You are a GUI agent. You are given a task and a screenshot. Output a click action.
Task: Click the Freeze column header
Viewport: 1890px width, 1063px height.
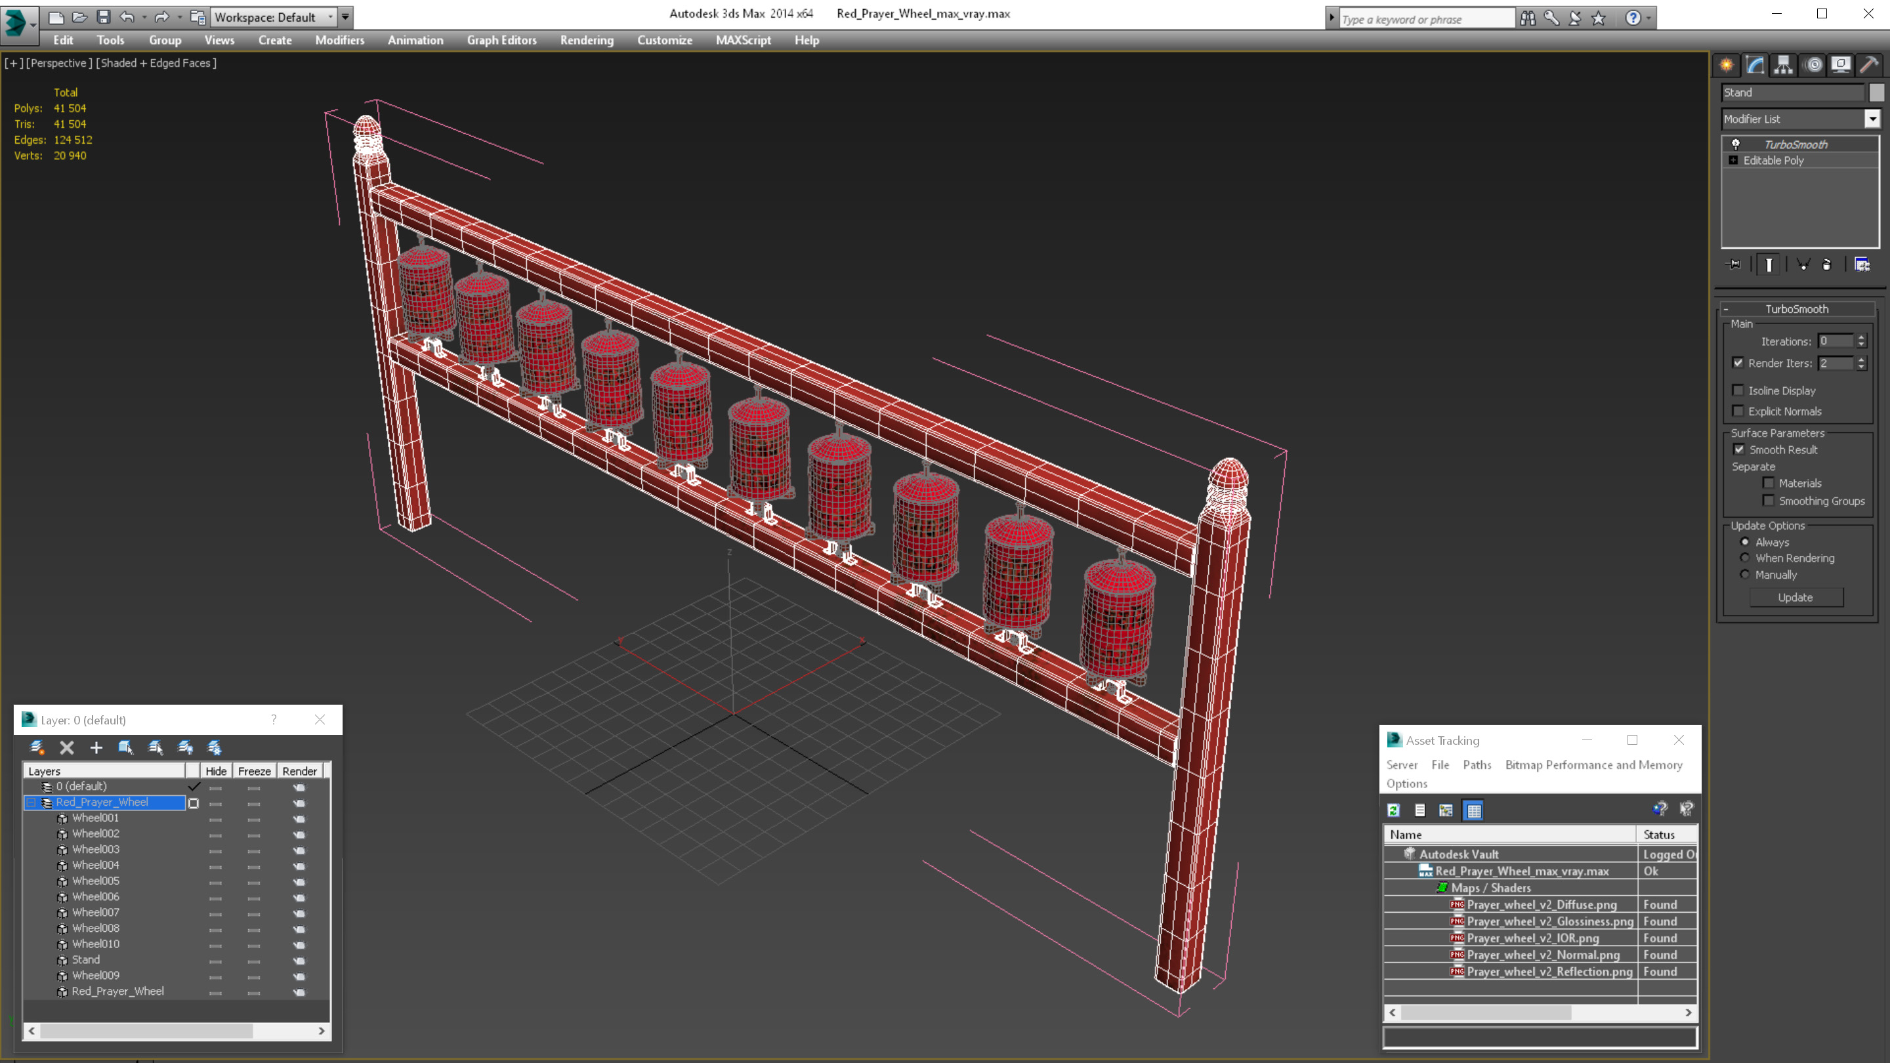pos(254,771)
